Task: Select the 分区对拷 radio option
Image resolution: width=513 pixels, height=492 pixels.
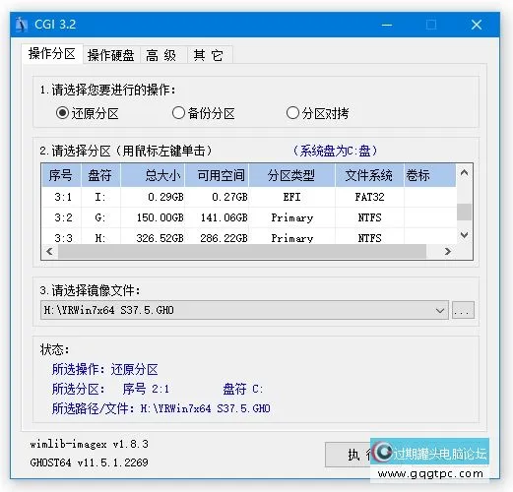Action: pyautogui.click(x=317, y=113)
